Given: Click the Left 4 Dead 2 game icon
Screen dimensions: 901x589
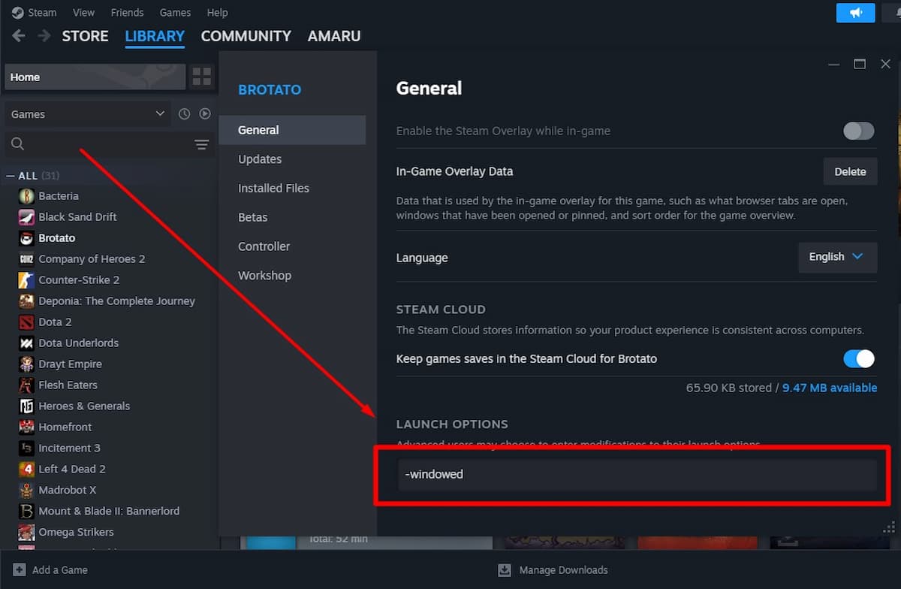Looking at the screenshot, I should tap(26, 469).
